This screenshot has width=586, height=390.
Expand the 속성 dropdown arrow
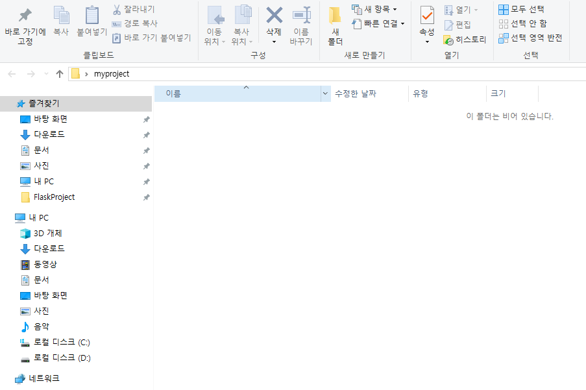[x=427, y=42]
